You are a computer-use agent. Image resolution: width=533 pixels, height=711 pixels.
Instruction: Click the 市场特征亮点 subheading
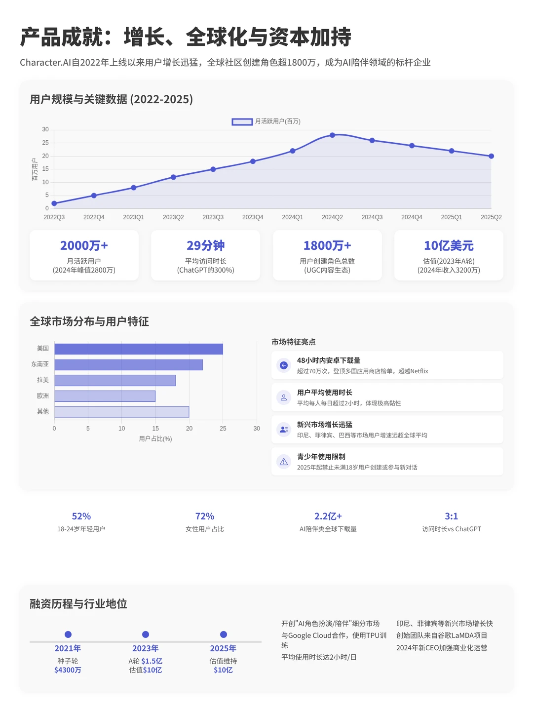[x=294, y=342]
